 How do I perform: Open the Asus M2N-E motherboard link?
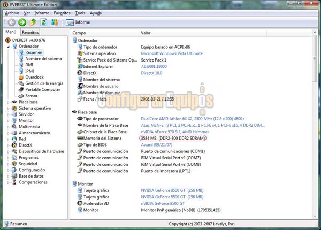click(203, 125)
